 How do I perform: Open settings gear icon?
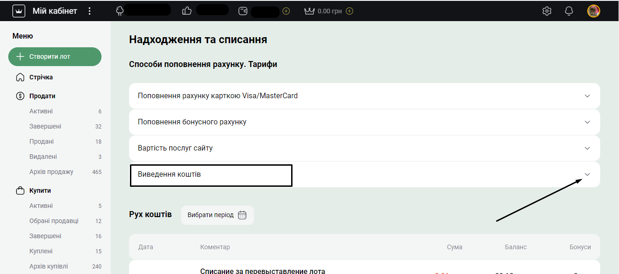click(546, 11)
